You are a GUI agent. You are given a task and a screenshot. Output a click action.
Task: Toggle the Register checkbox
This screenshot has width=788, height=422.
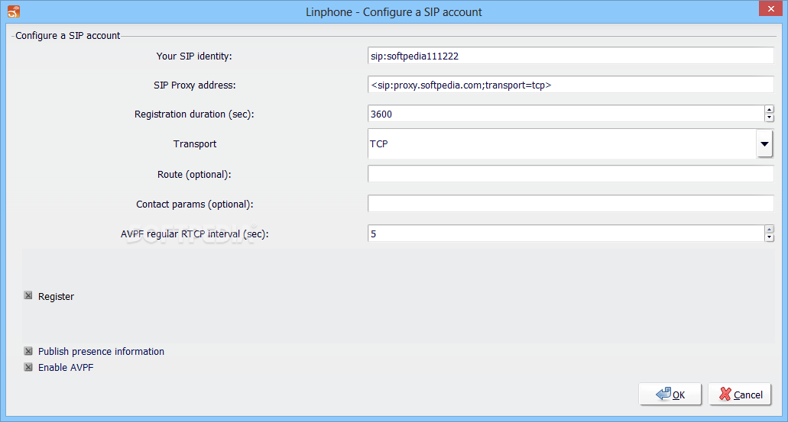click(28, 295)
